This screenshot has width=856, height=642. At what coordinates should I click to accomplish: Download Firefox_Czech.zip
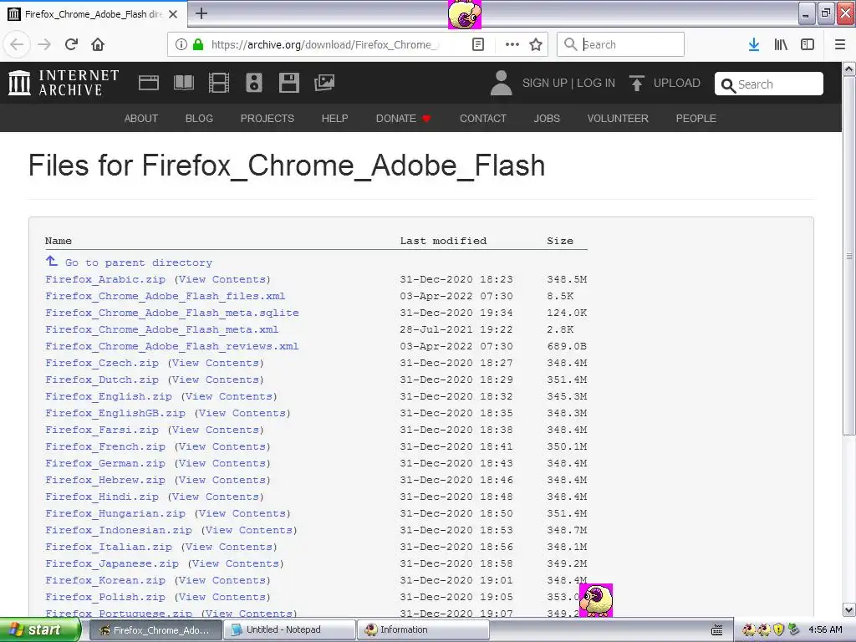pos(102,363)
